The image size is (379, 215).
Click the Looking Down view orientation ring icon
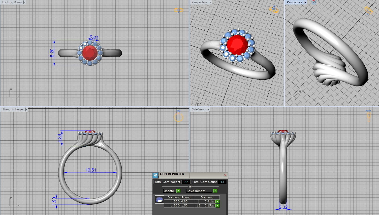(178, 10)
